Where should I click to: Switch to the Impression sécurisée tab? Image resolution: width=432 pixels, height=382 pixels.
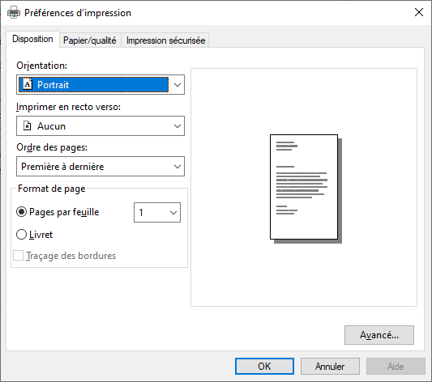(x=165, y=40)
